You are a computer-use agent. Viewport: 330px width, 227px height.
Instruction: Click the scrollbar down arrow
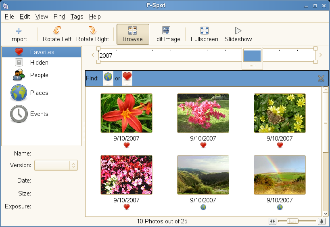pos(326,214)
